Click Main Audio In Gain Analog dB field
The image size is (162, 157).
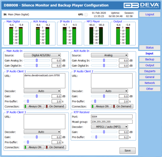coord(56,61)
